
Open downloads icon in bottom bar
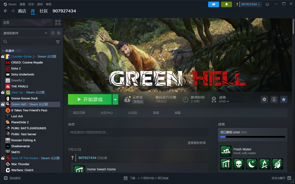(x=126, y=178)
